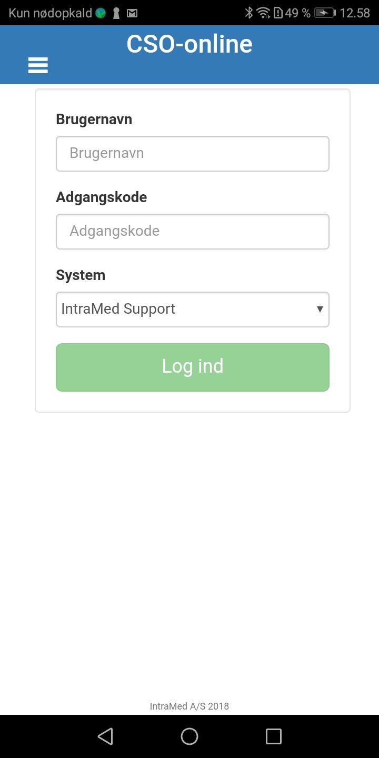Open the System selection dropdown
The image size is (379, 758).
[193, 309]
